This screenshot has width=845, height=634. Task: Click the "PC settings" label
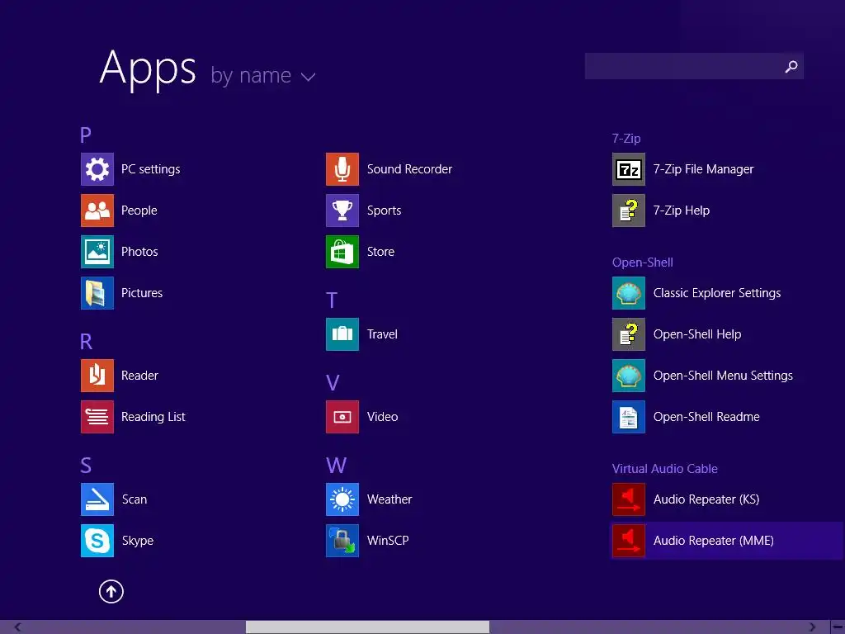point(150,169)
